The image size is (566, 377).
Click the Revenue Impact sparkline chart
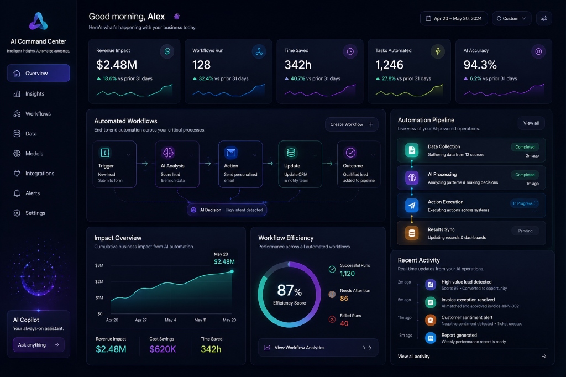click(x=134, y=90)
